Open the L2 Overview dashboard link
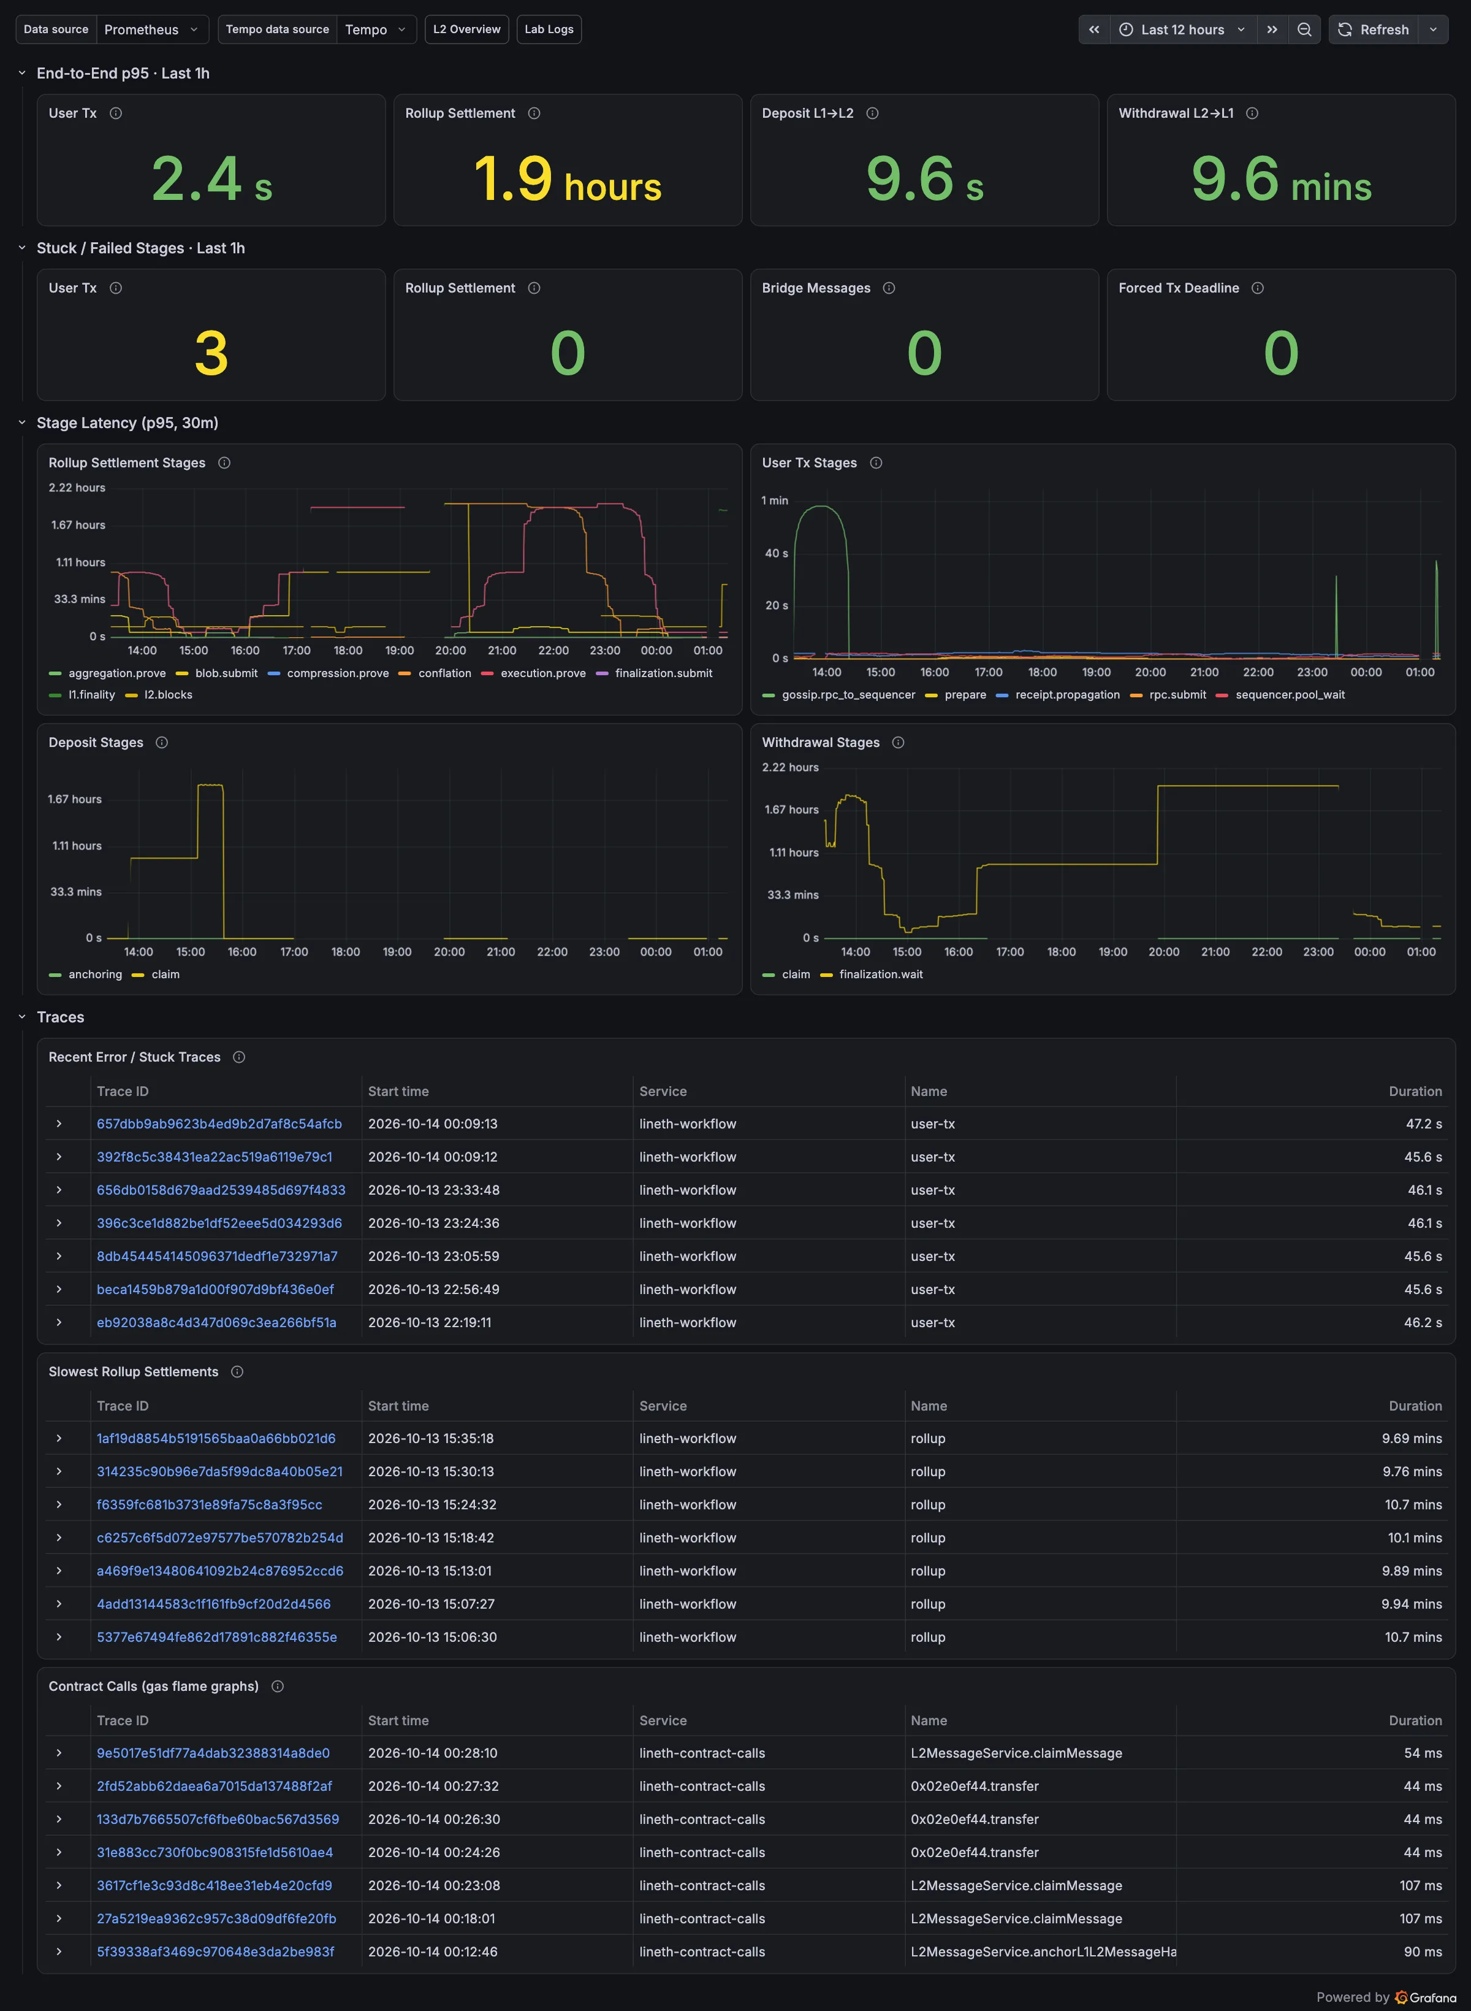 (466, 29)
